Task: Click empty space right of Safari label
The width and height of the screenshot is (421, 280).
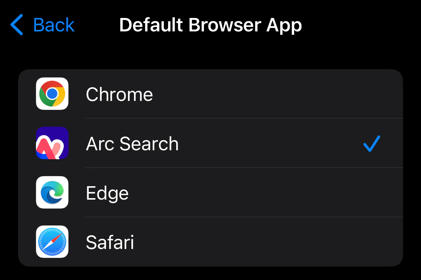Action: (268, 241)
